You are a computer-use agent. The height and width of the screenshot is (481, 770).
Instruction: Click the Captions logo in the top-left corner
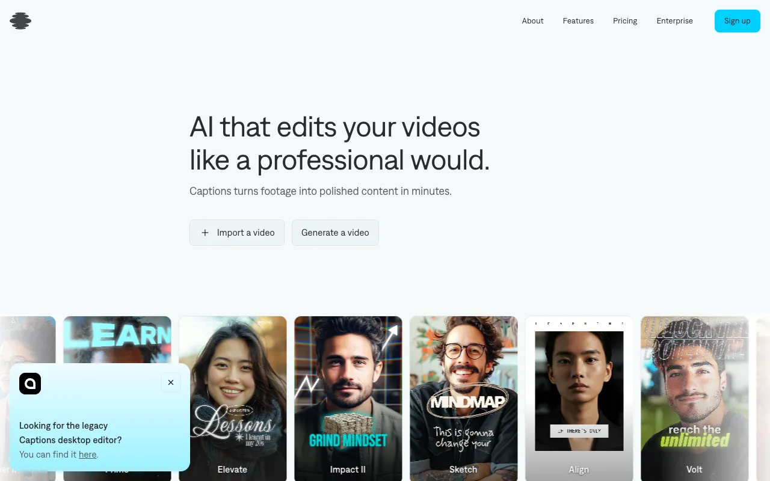point(20,20)
